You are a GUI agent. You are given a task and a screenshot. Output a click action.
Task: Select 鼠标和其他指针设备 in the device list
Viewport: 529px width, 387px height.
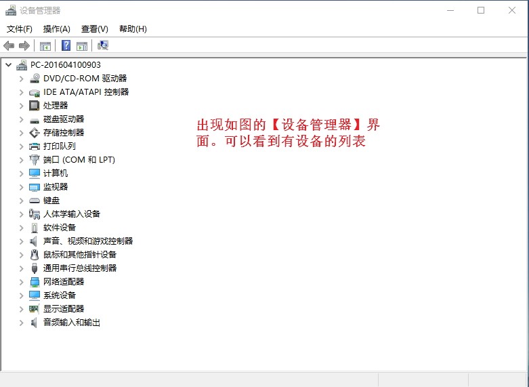[x=80, y=254]
